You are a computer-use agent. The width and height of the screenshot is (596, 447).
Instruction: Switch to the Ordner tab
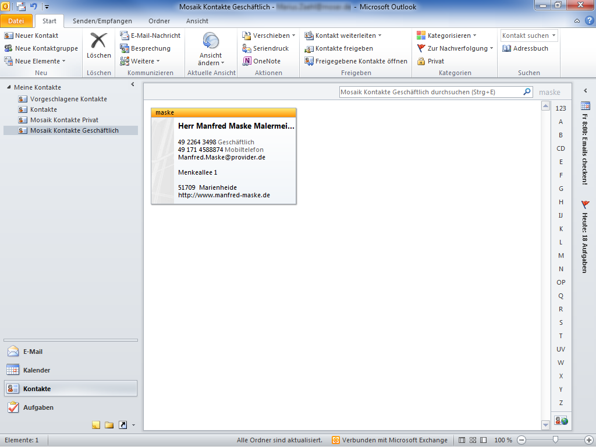pyautogui.click(x=159, y=21)
